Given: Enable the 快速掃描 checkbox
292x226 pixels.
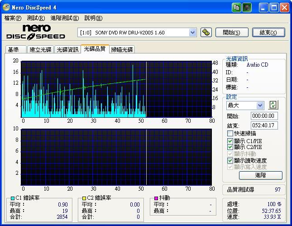Looking at the screenshot, I should click(230, 134).
